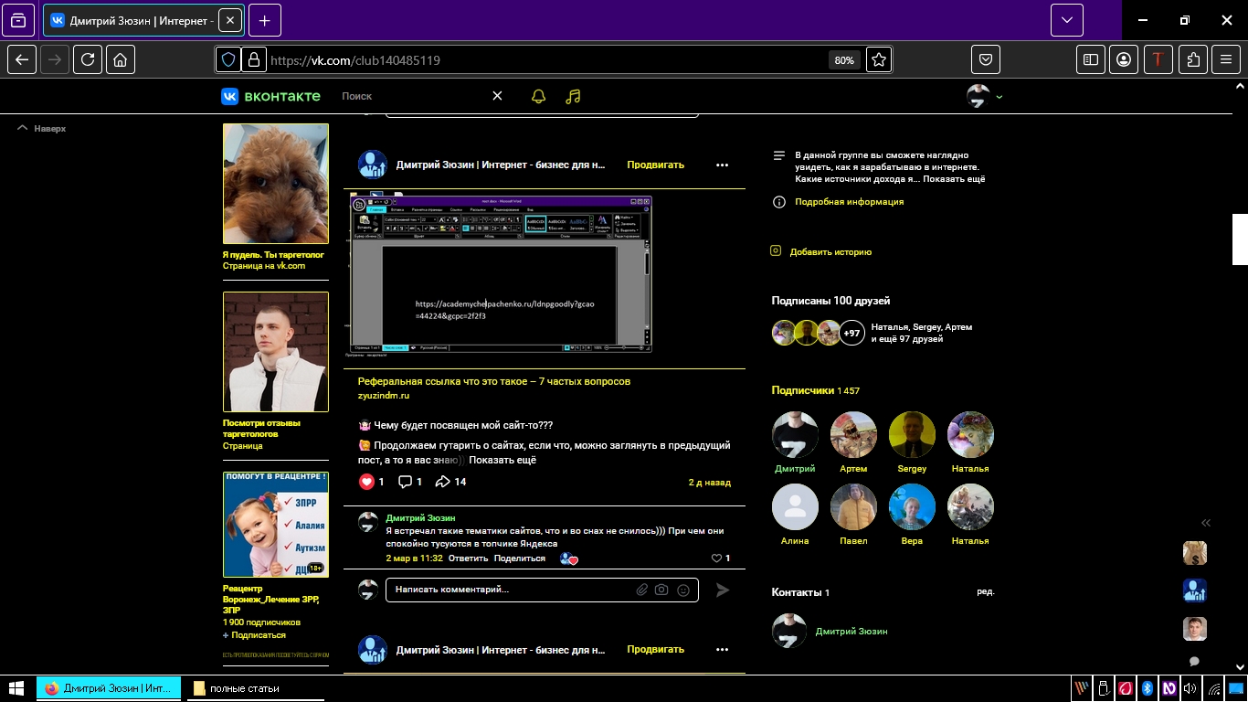Open the volume control in system tray
Image resolution: width=1248 pixels, height=702 pixels.
tap(1190, 688)
